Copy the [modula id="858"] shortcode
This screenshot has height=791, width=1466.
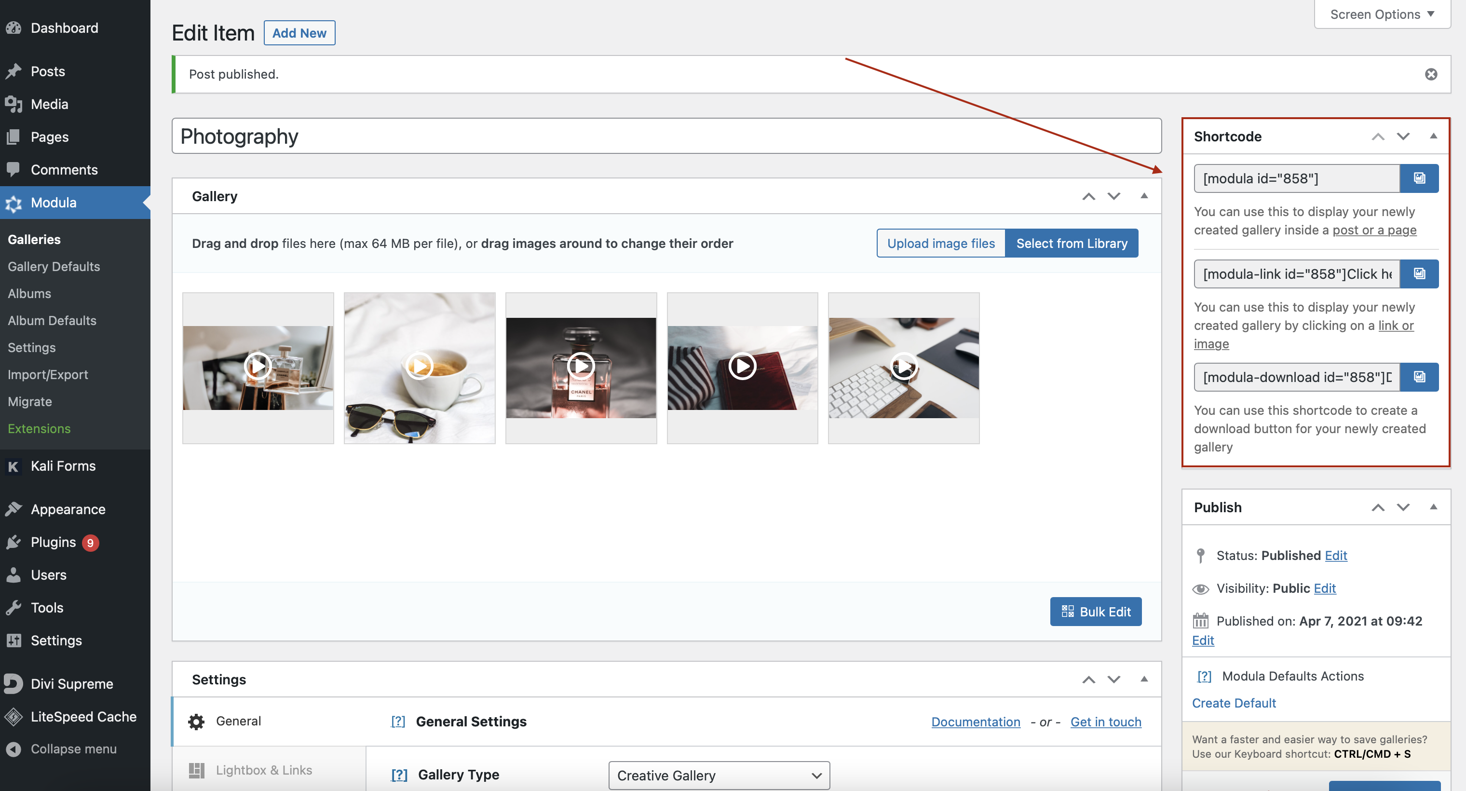pyautogui.click(x=1419, y=178)
